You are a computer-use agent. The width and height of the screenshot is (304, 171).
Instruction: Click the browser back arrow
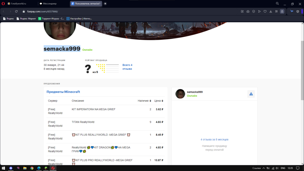4,12
